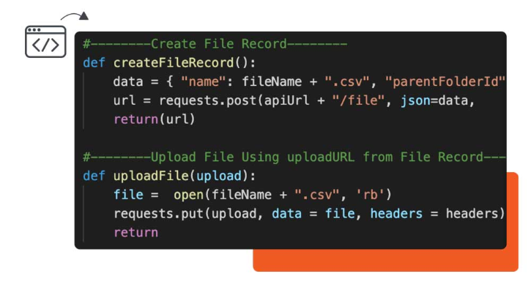This screenshot has width=531, height=293.
Task: Click the 'Create File Record' comment line
Action: pos(215,44)
